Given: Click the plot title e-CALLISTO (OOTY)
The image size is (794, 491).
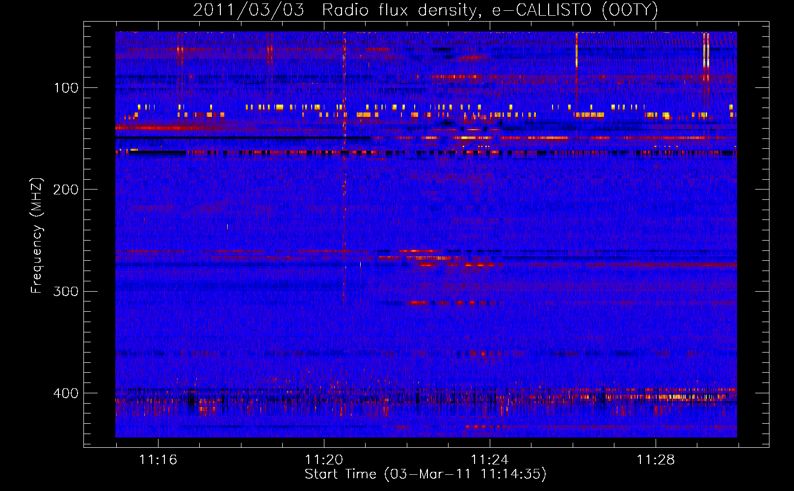Looking at the screenshot, I should pos(575,10).
